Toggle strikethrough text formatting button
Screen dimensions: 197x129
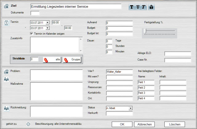(138, 7)
